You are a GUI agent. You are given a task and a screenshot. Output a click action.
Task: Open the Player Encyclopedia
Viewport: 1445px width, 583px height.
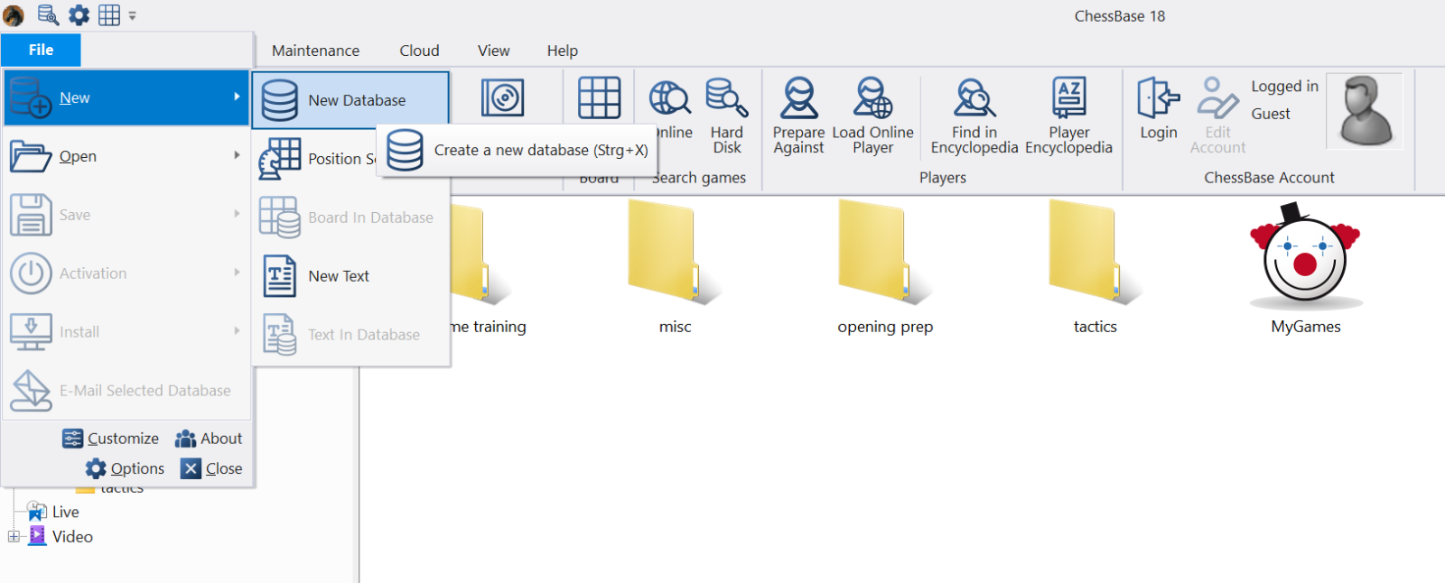tap(1068, 115)
